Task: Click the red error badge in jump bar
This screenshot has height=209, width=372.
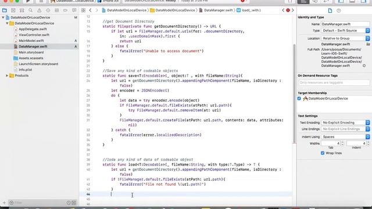Action: tap(288, 10)
